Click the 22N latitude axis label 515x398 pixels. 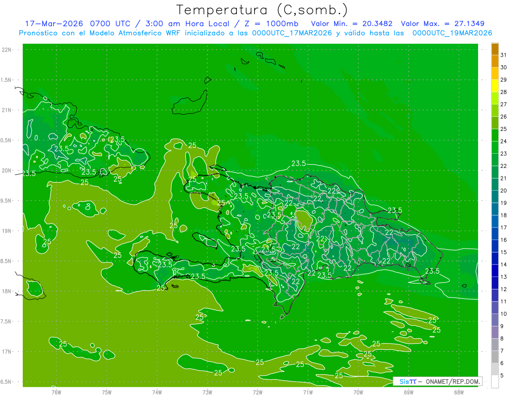7,50
